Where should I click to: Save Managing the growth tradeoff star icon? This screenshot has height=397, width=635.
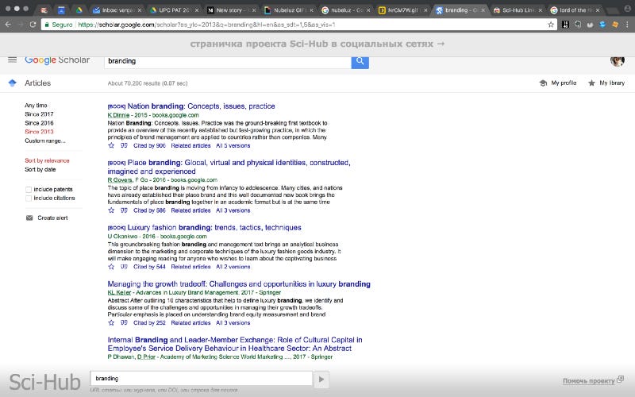[111, 323]
